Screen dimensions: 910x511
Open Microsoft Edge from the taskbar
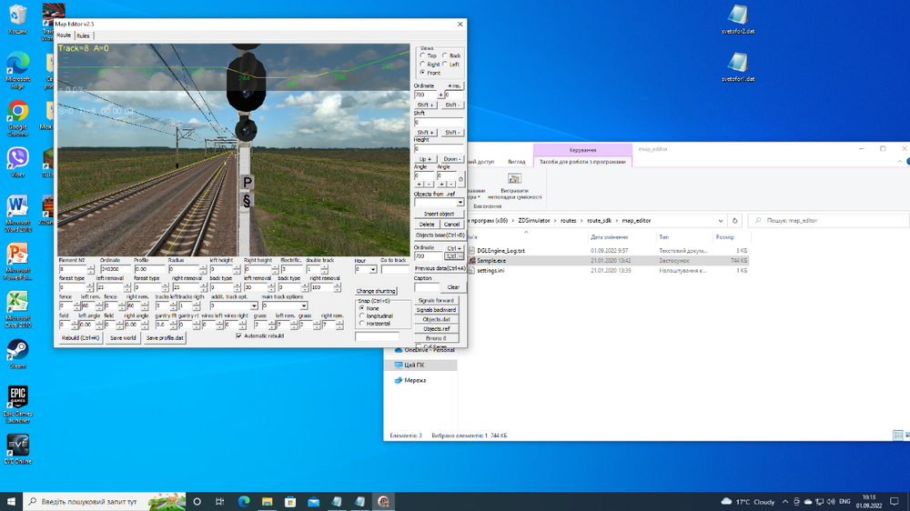click(244, 501)
